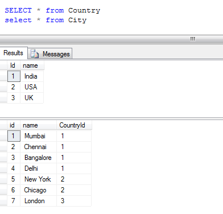Viewport: 223px width, 214px height.
Task: Select the London cell
Action: (38, 201)
